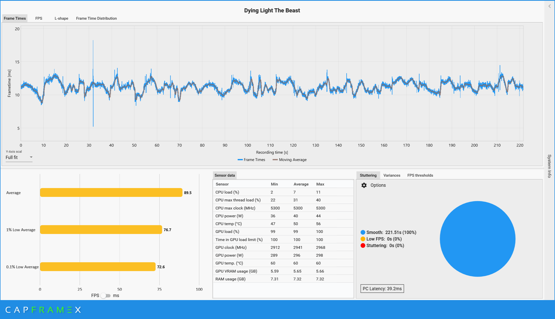Click the Average FPS bar
This screenshot has width=555, height=319.
[111, 193]
